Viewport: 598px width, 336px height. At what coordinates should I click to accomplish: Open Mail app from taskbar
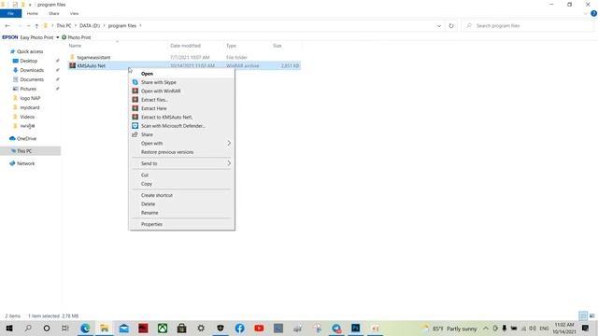(x=124, y=328)
